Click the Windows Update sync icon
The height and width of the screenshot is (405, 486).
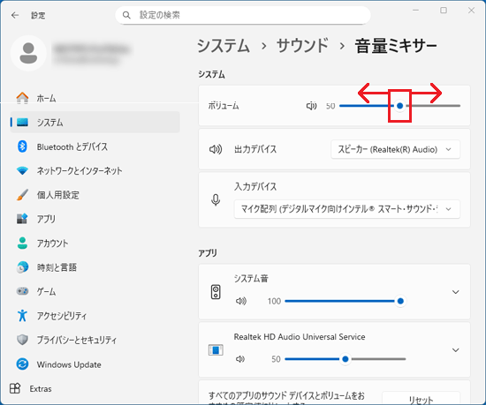(x=22, y=364)
